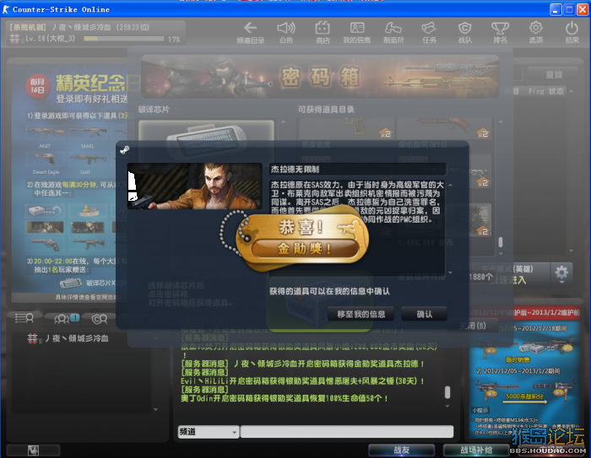
Task: Open the 排名 trophy ranking icon
Action: click(x=500, y=28)
